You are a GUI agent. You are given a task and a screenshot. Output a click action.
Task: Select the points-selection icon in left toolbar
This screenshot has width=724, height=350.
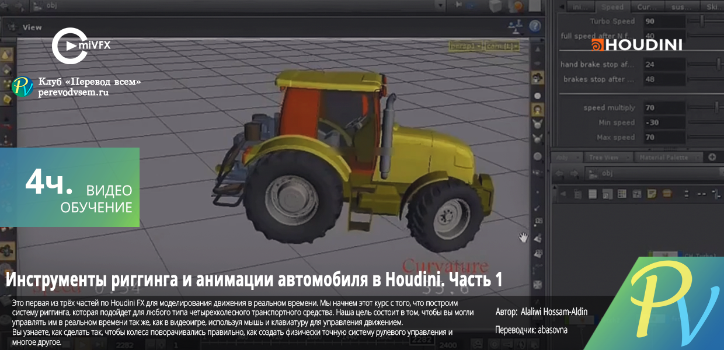click(x=6, y=85)
